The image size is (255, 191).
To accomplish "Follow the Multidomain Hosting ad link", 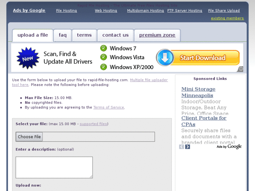I will point(146,11).
